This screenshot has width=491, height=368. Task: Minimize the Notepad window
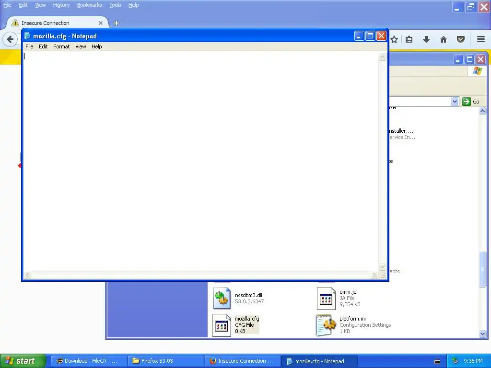click(x=359, y=36)
